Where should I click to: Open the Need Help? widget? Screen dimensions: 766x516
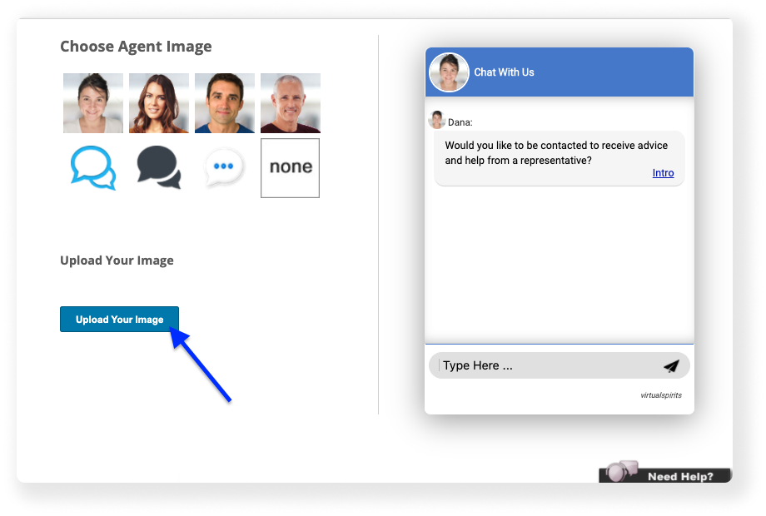[665, 473]
